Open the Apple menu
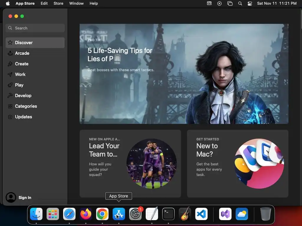 coord(8,4)
